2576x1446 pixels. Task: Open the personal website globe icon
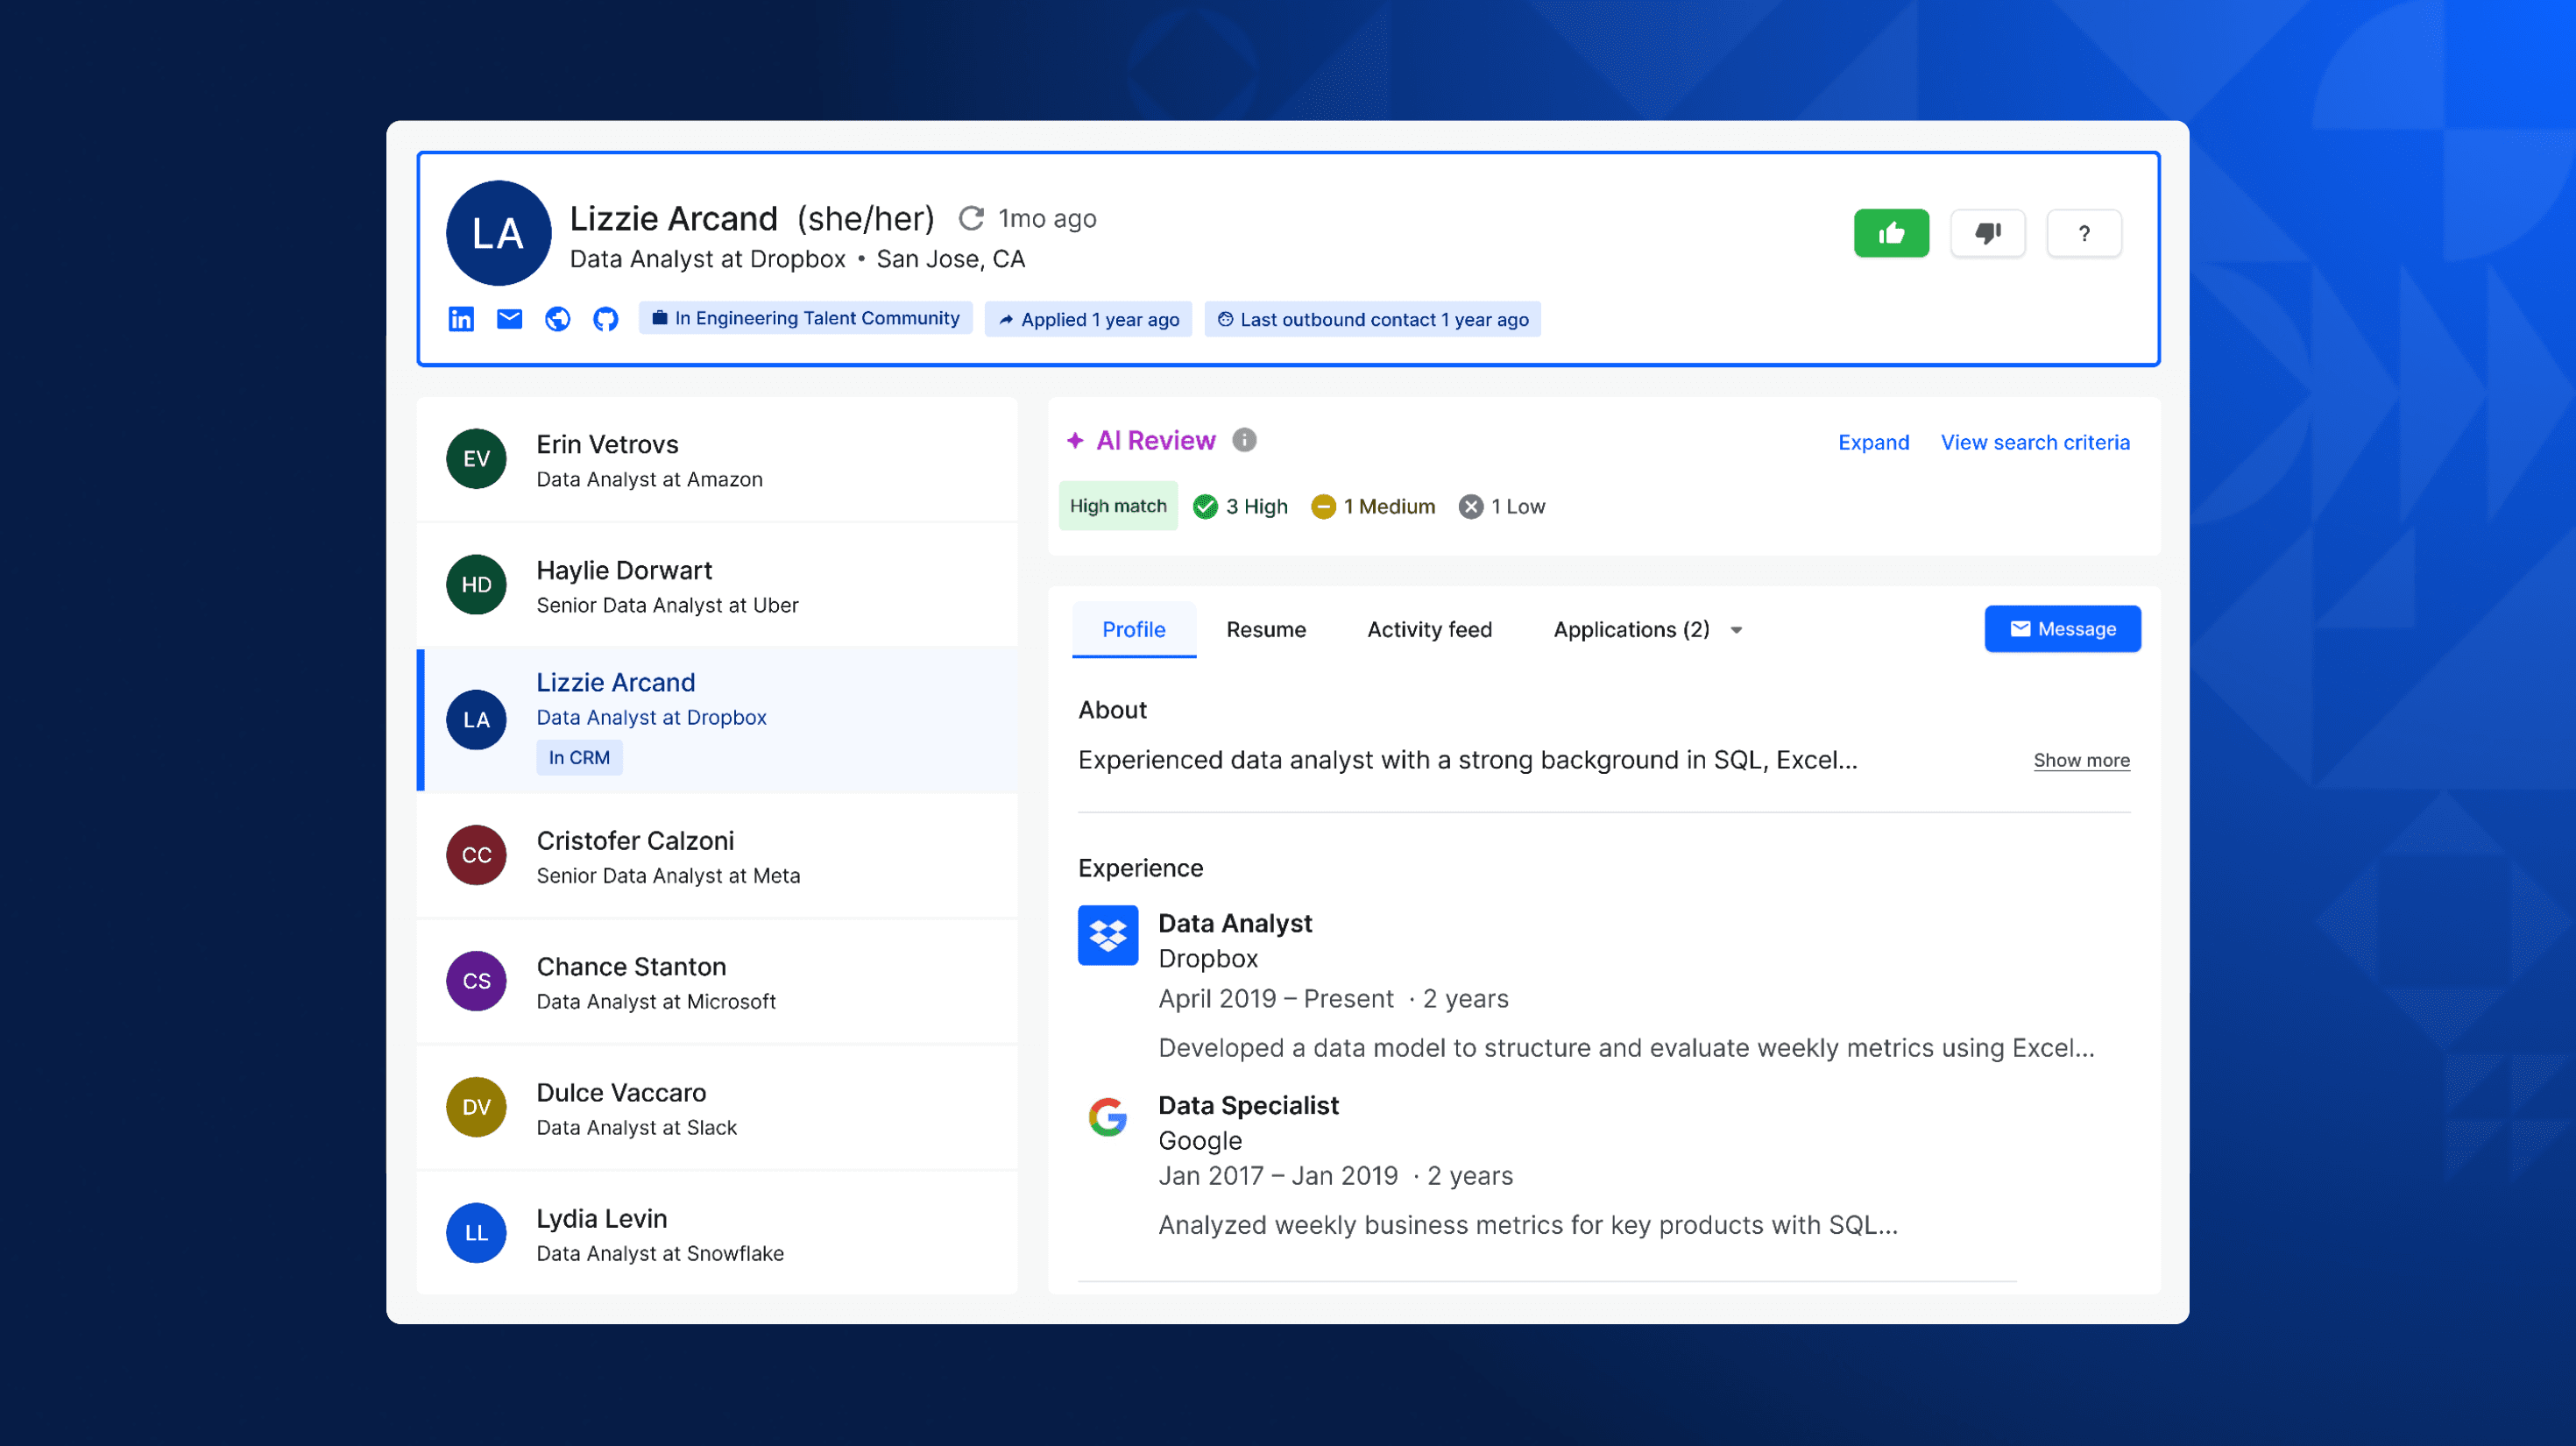558,319
